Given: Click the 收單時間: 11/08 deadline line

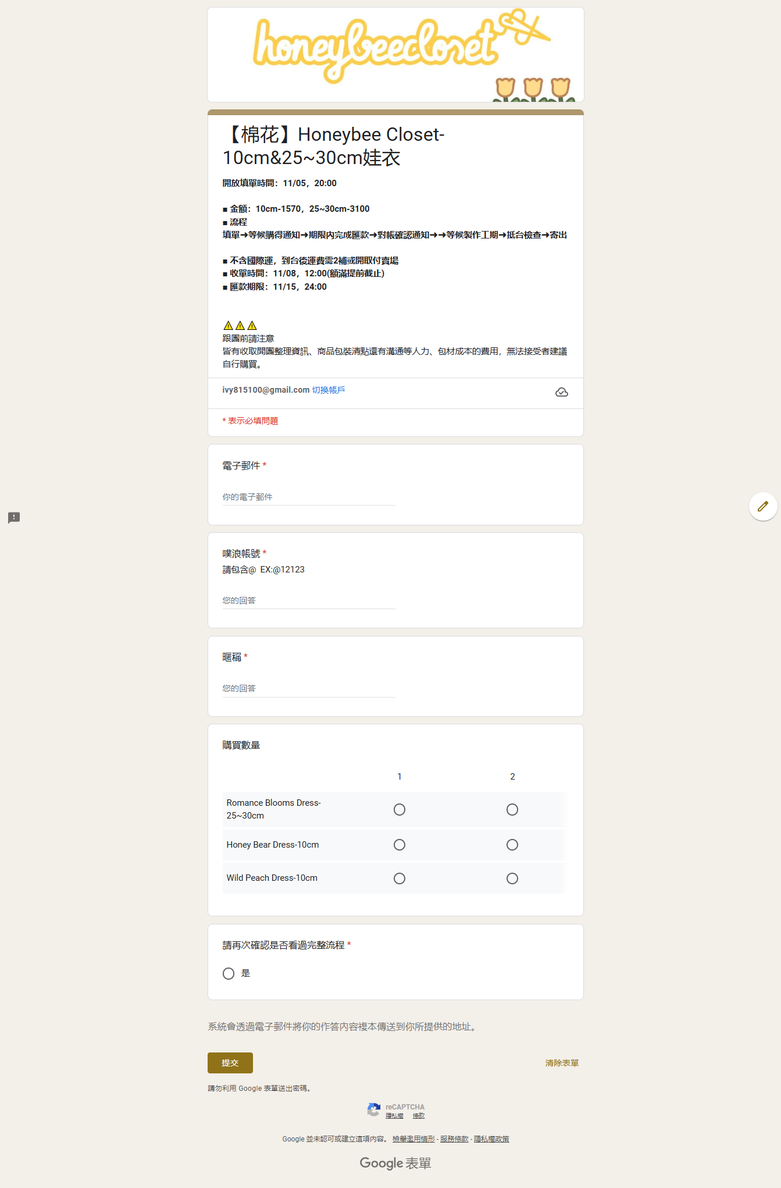Looking at the screenshot, I should coord(304,273).
